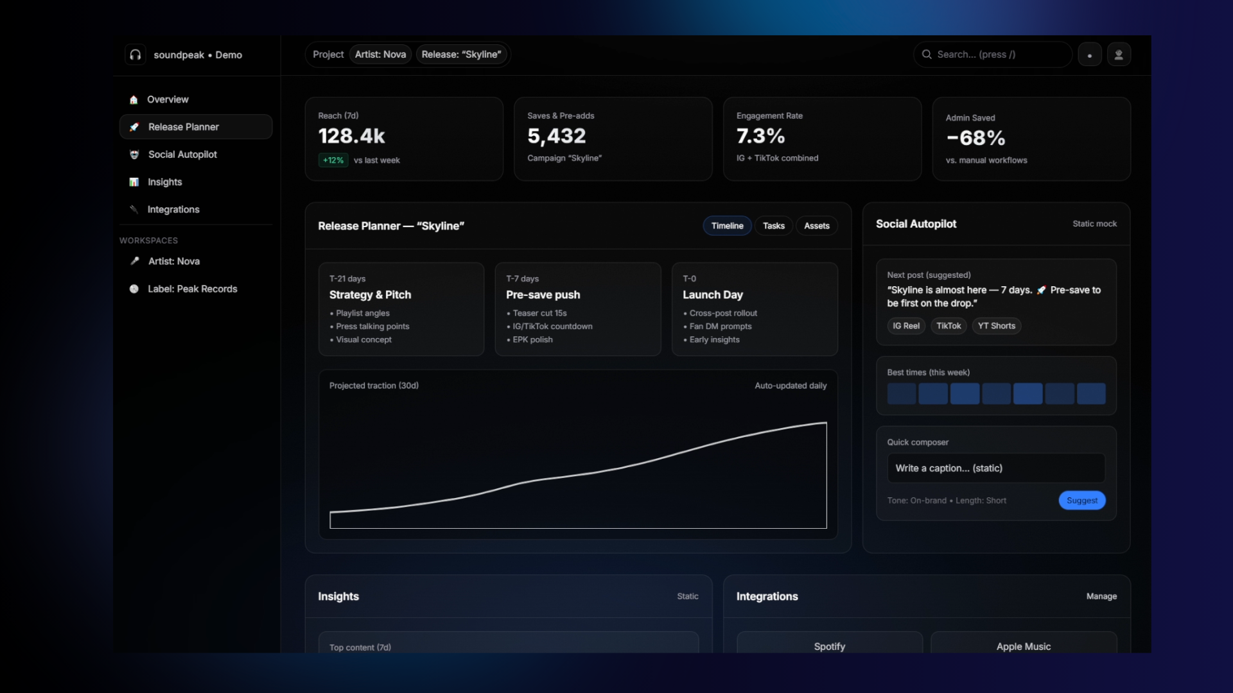Open Social Autopilot robot icon

pos(134,155)
